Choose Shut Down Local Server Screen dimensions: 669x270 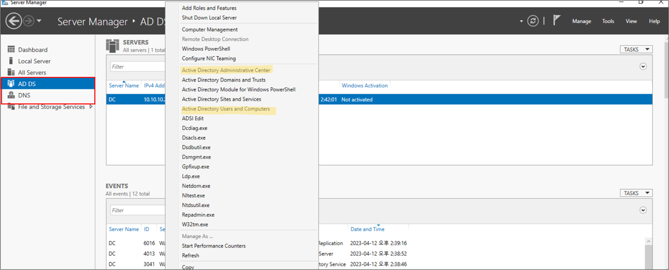(x=209, y=18)
